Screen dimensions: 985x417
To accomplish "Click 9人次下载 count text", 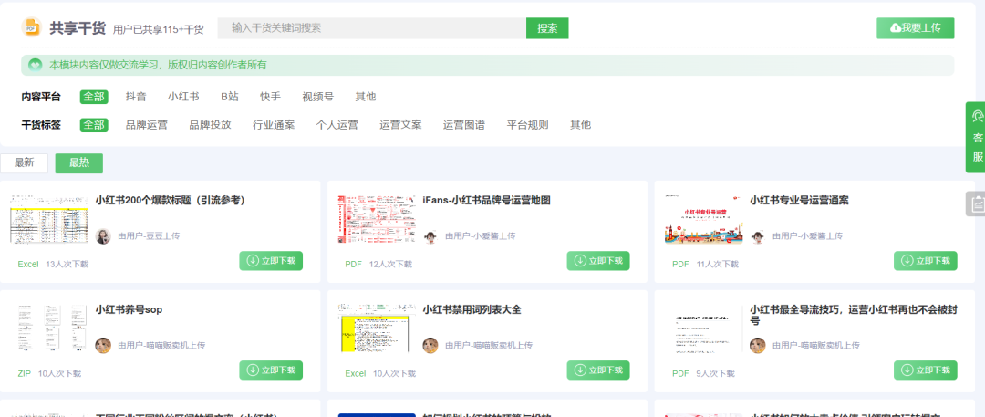I will (716, 373).
